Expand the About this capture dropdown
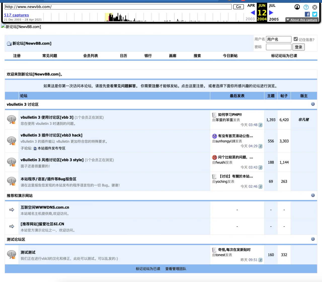The height and width of the screenshot is (282, 322). [302, 20]
